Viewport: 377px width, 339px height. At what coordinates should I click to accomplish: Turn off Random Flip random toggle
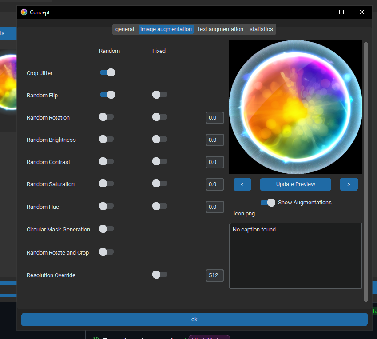tap(107, 95)
